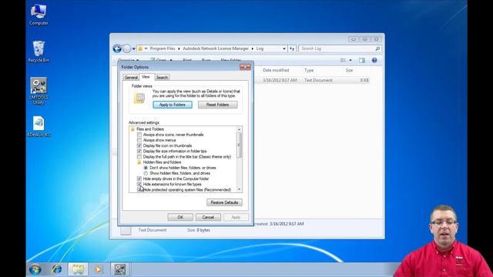Open the Recycle Bin icon
Image resolution: width=493 pixels, height=277 pixels.
pyautogui.click(x=39, y=52)
